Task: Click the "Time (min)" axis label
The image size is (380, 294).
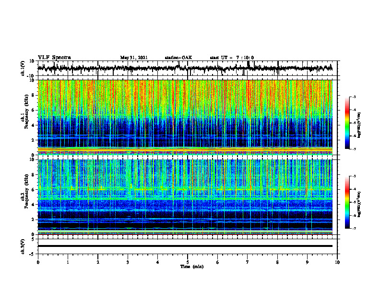Action: pyautogui.click(x=192, y=267)
